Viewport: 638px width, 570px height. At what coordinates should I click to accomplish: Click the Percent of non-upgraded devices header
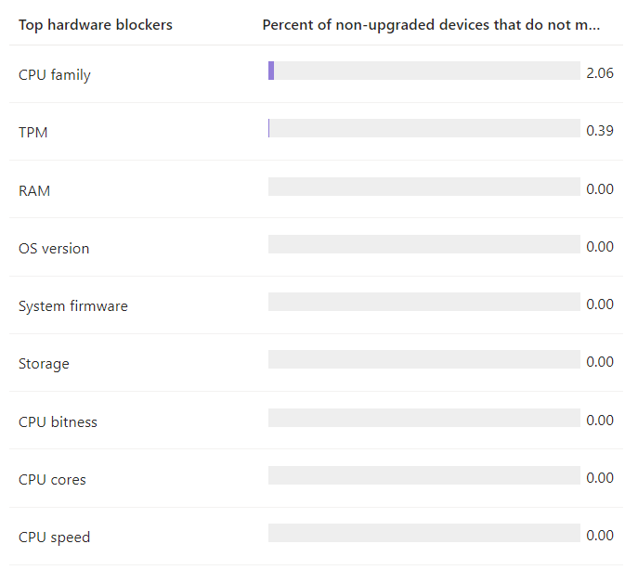(x=431, y=25)
